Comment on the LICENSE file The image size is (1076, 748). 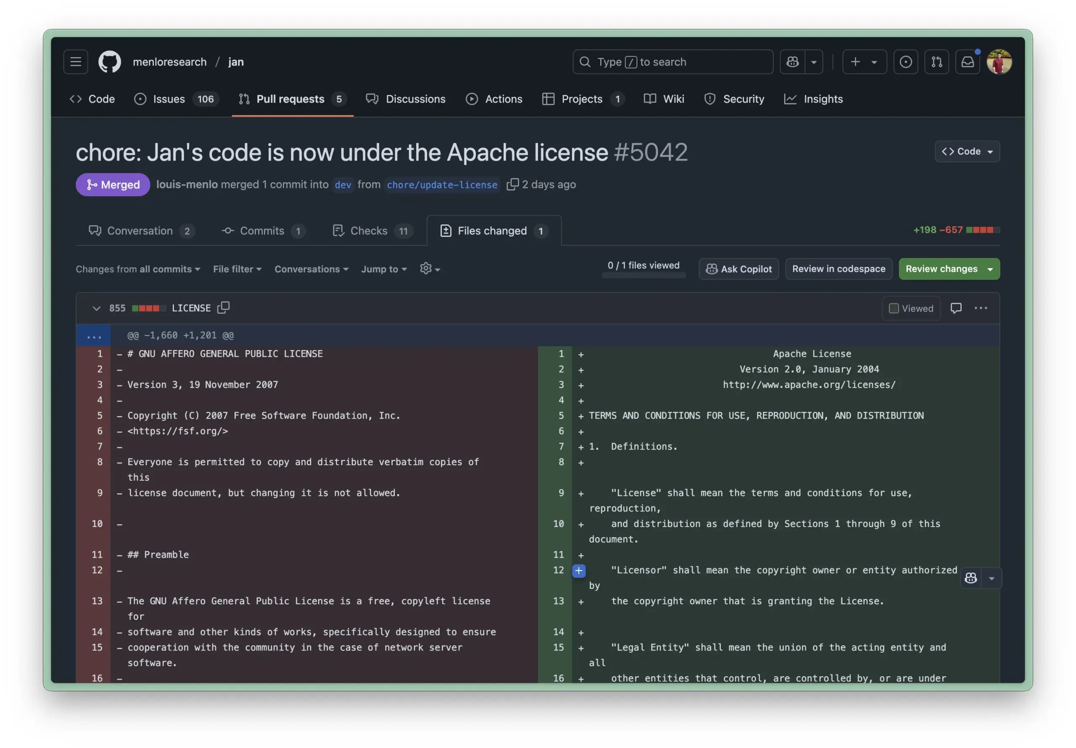(x=955, y=308)
